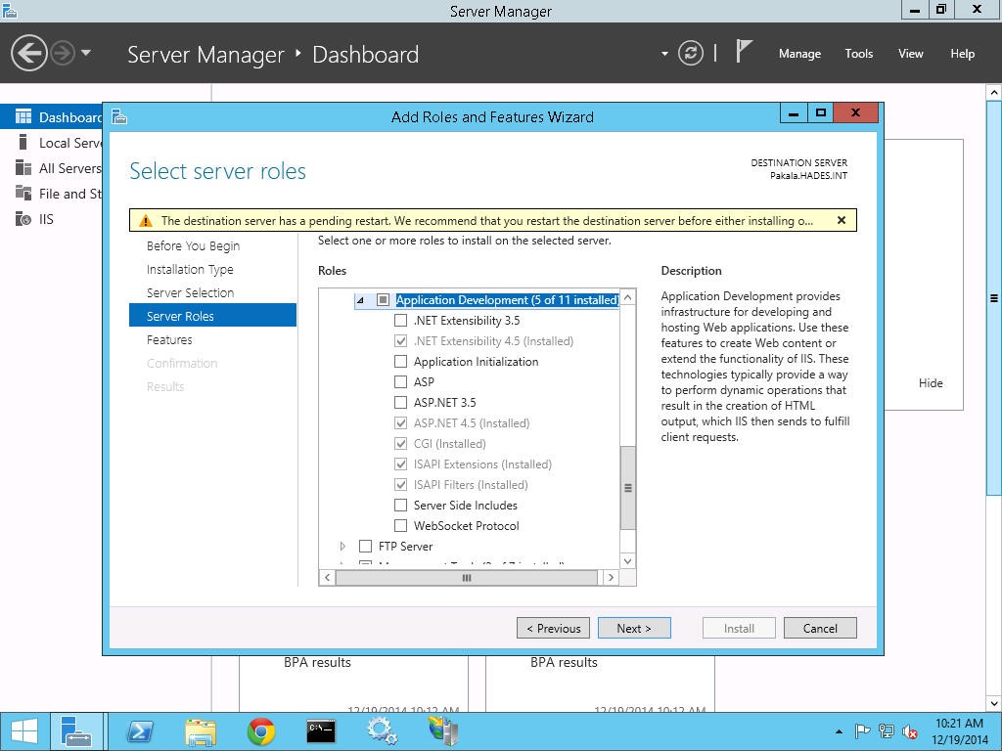This screenshot has width=1002, height=751.
Task: Open the last pinned taskbar app icon
Action: coord(442,731)
